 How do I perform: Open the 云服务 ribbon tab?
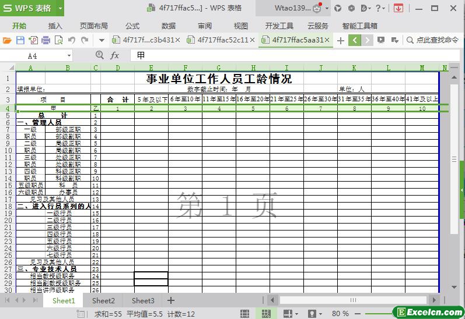(318, 26)
